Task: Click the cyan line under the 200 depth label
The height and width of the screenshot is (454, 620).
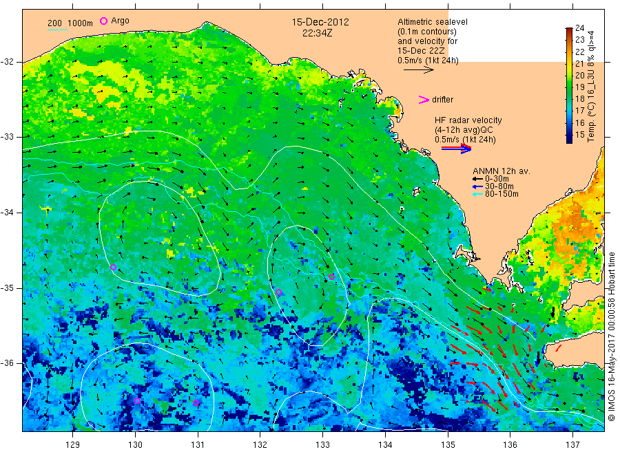Action: pos(57,30)
